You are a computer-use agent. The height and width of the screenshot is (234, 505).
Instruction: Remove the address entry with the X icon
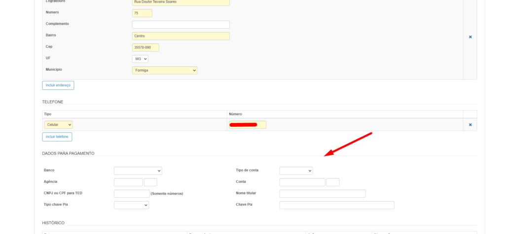[470, 37]
